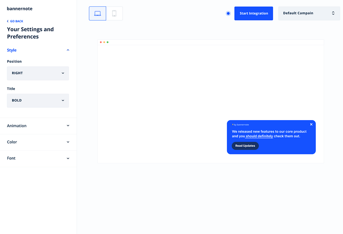Click the 'by bannernote' label in banner
Image resolution: width=343 pixels, height=234 pixels.
[x=240, y=125]
